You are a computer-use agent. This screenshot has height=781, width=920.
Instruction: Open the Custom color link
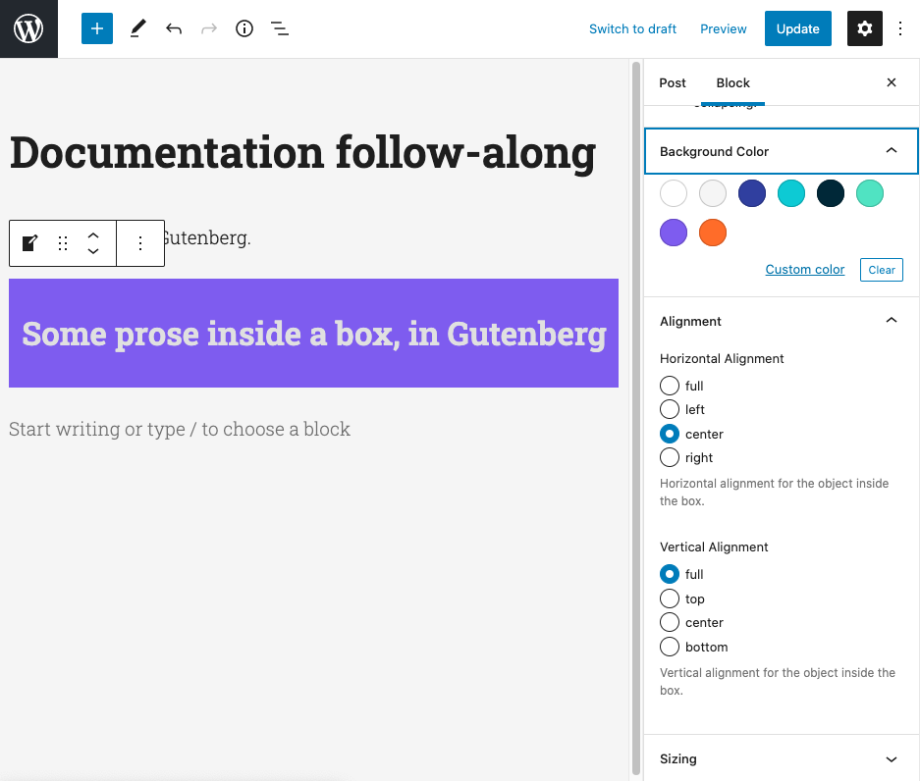pos(804,270)
